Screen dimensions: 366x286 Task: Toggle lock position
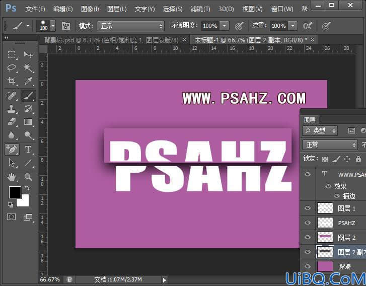click(347, 159)
